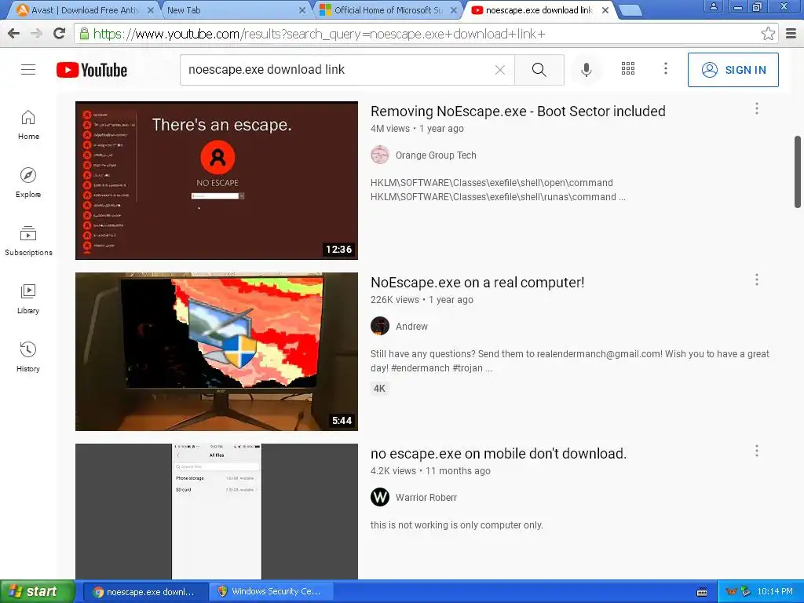Click the browser Back arrow
The image size is (804, 603).
tap(14, 33)
